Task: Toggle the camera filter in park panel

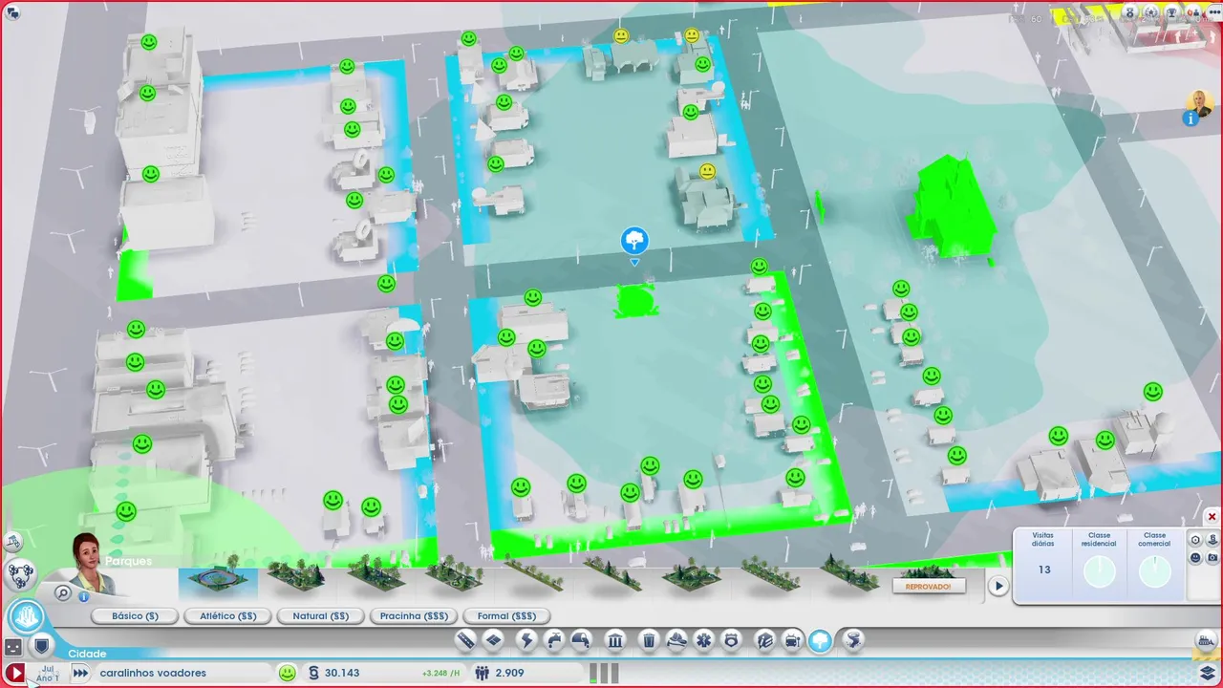Action: click(x=1212, y=557)
